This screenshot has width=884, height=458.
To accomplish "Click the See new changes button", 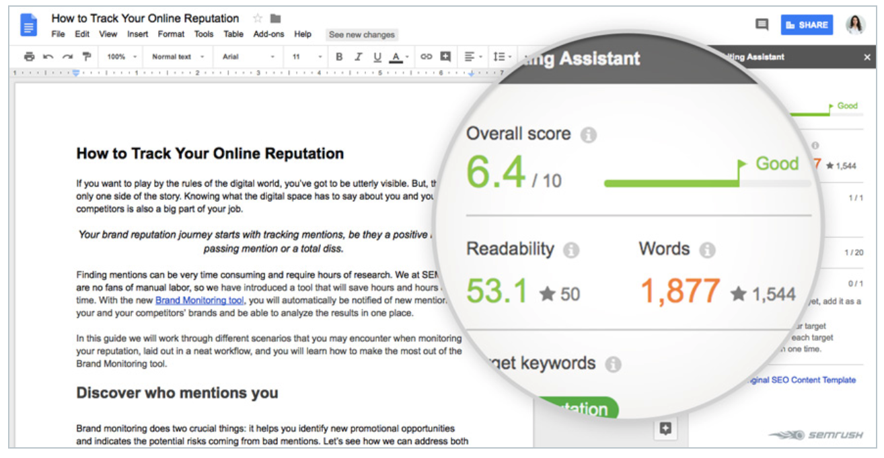I will click(x=361, y=35).
